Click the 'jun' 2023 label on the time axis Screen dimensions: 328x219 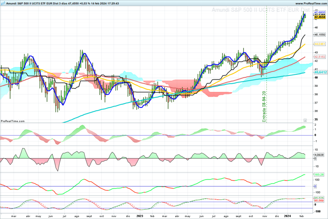tap(201, 216)
